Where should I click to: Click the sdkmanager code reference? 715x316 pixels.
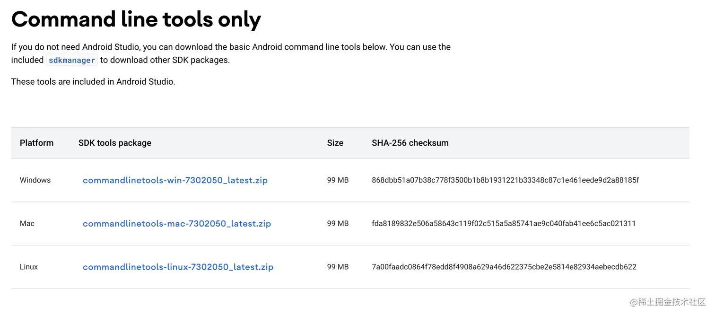[x=72, y=61]
